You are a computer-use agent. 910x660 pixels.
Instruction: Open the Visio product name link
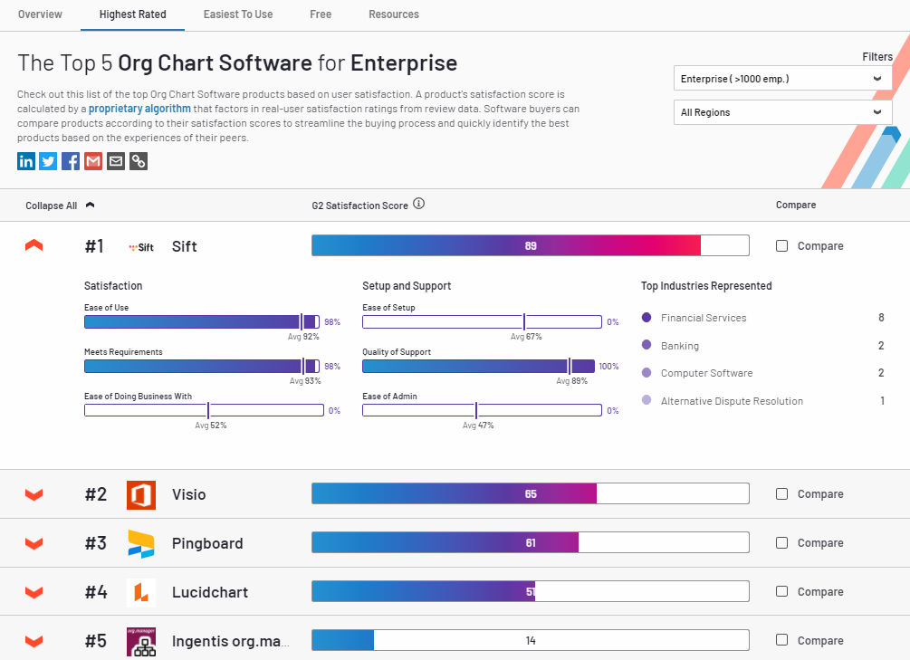[188, 494]
